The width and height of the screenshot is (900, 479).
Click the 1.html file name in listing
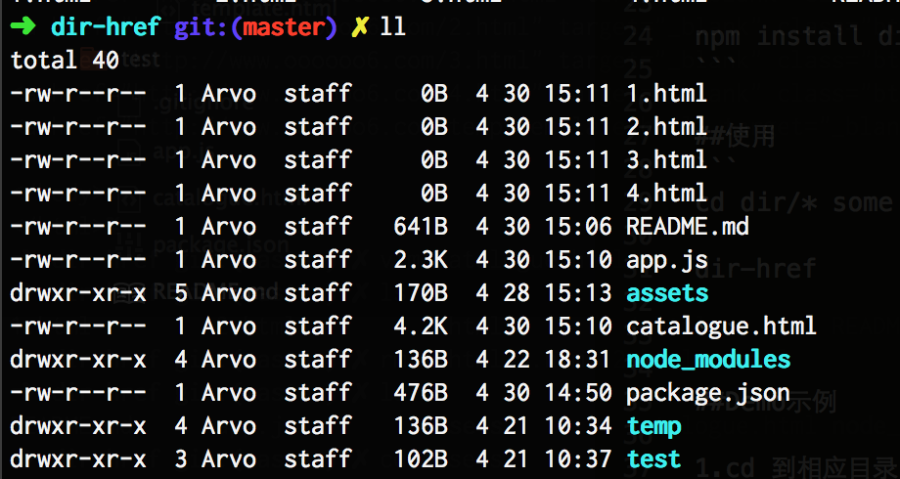(666, 93)
